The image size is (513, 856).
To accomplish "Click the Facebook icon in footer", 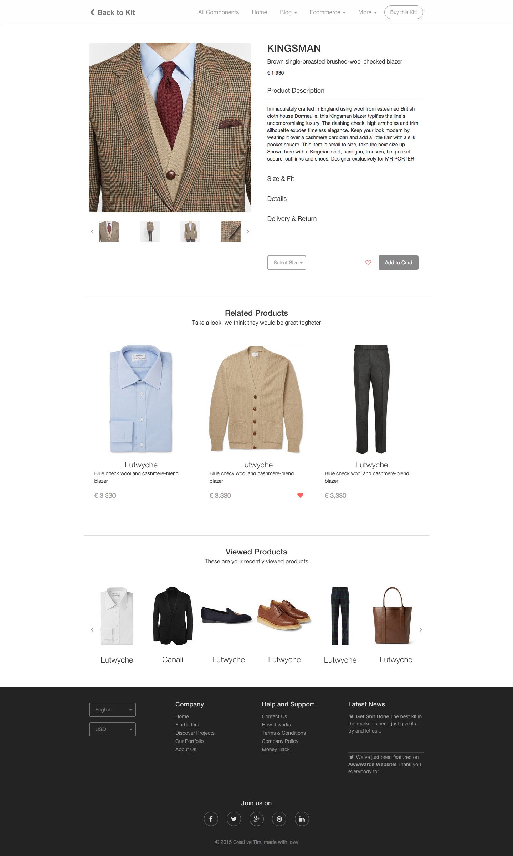I will click(x=211, y=819).
